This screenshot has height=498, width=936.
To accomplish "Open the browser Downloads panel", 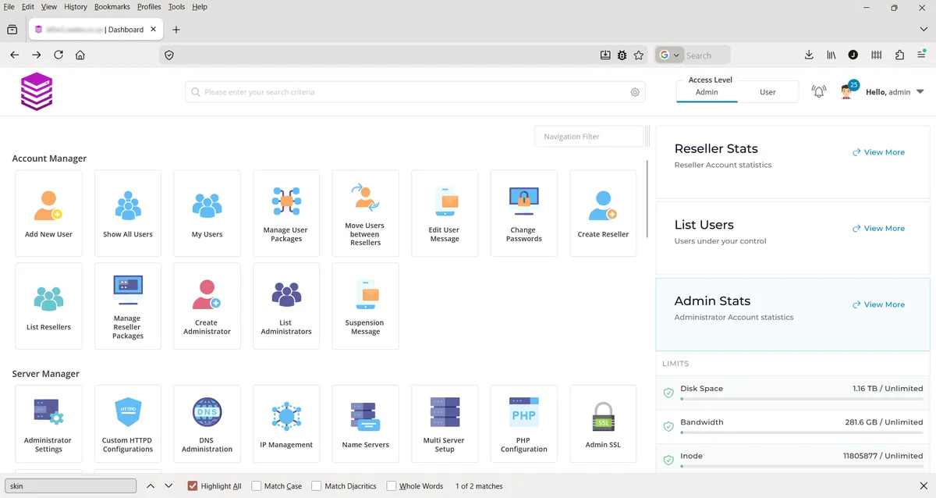I will click(809, 55).
